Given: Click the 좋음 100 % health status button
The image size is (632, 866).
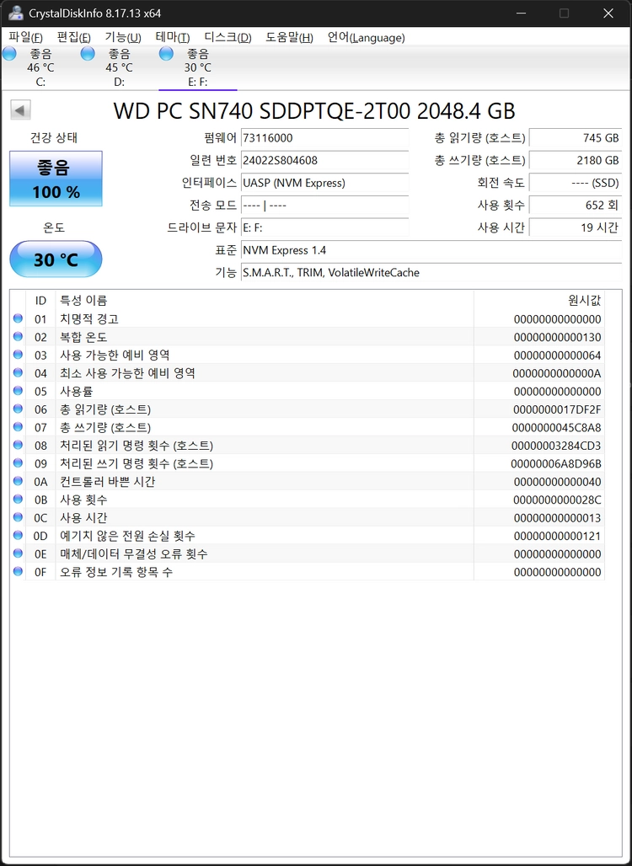Looking at the screenshot, I should click(x=56, y=179).
